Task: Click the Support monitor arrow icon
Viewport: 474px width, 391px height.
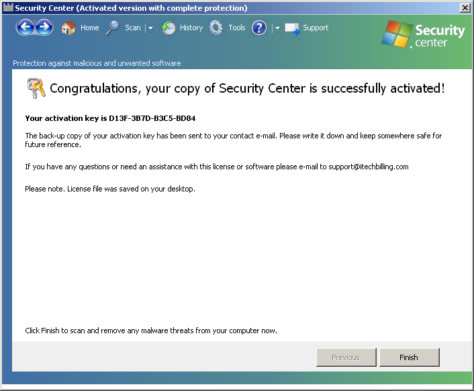Action: [x=292, y=29]
